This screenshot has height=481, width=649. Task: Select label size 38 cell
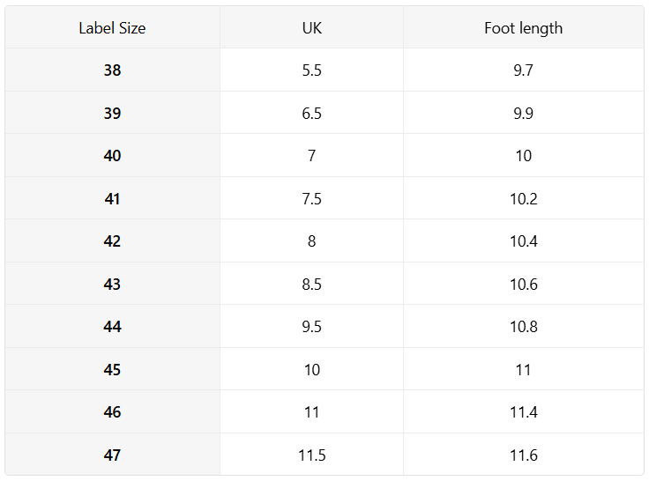(112, 70)
